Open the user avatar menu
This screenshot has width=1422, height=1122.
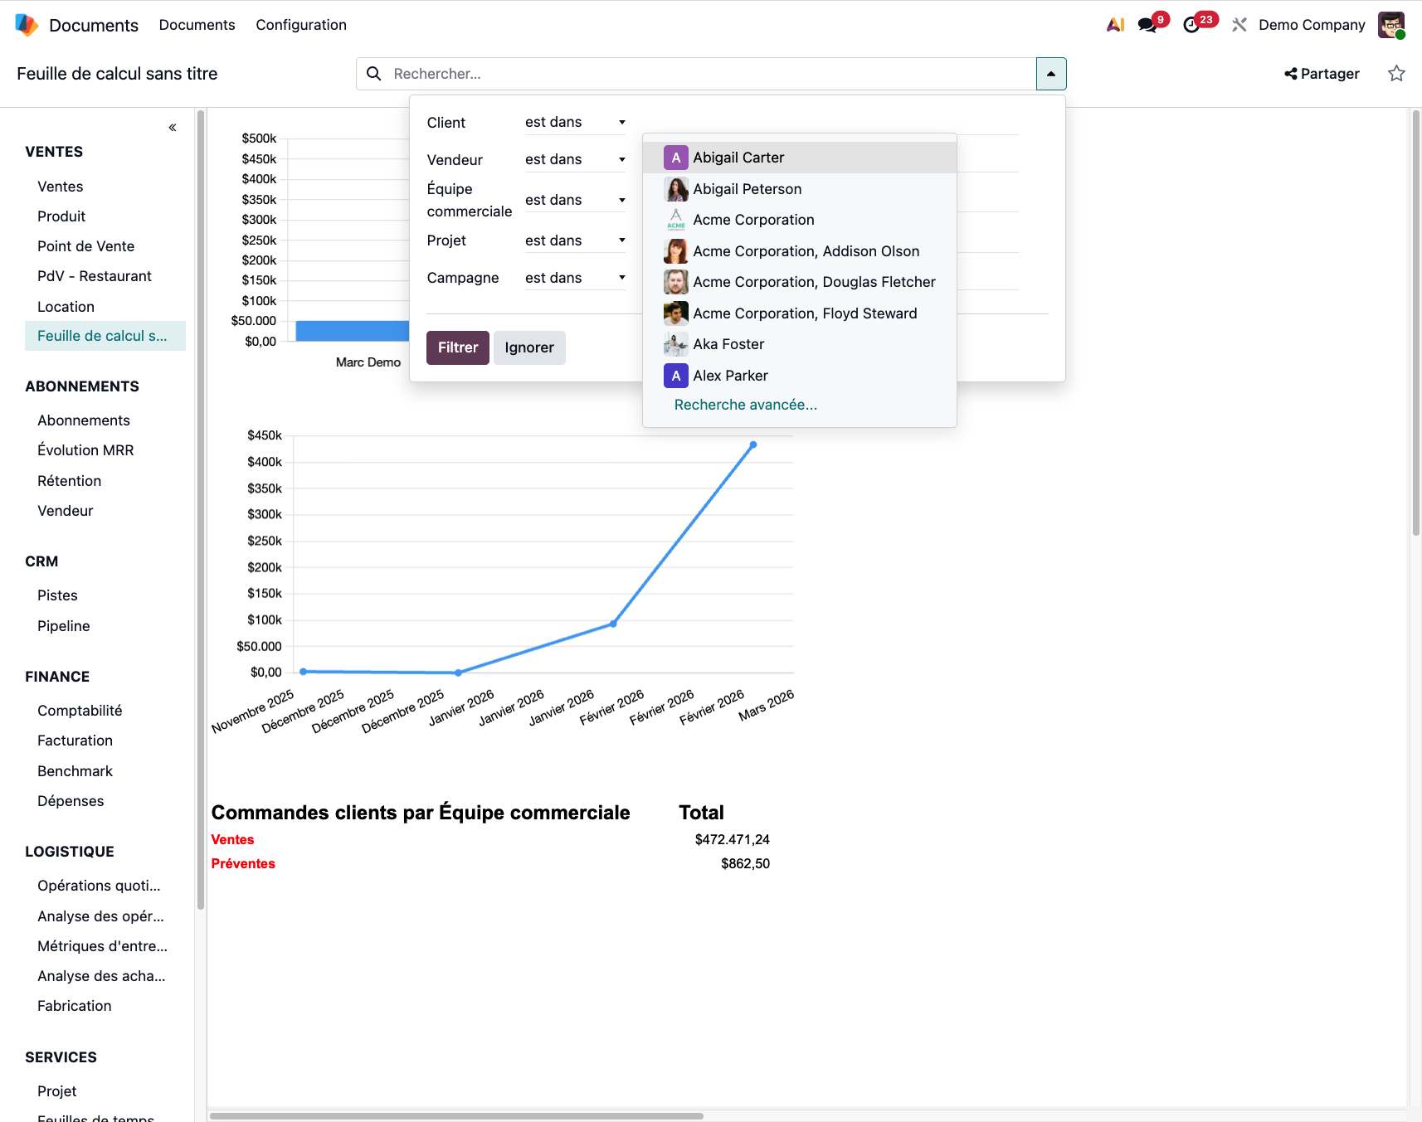pos(1390,25)
